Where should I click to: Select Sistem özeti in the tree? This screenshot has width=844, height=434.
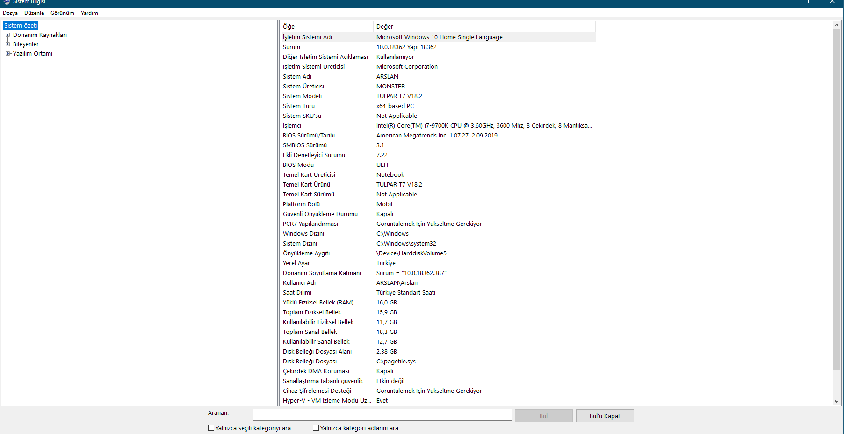(x=21, y=25)
